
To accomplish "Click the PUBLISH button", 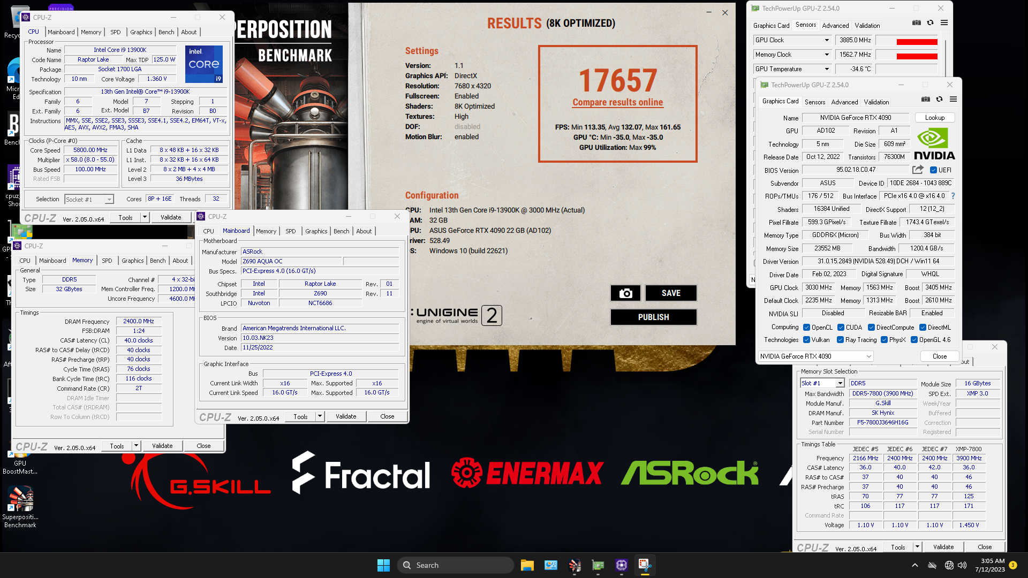I will click(653, 317).
